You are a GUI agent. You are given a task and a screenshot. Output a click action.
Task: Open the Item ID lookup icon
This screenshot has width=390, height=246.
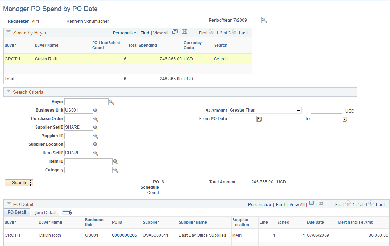coord(116,161)
